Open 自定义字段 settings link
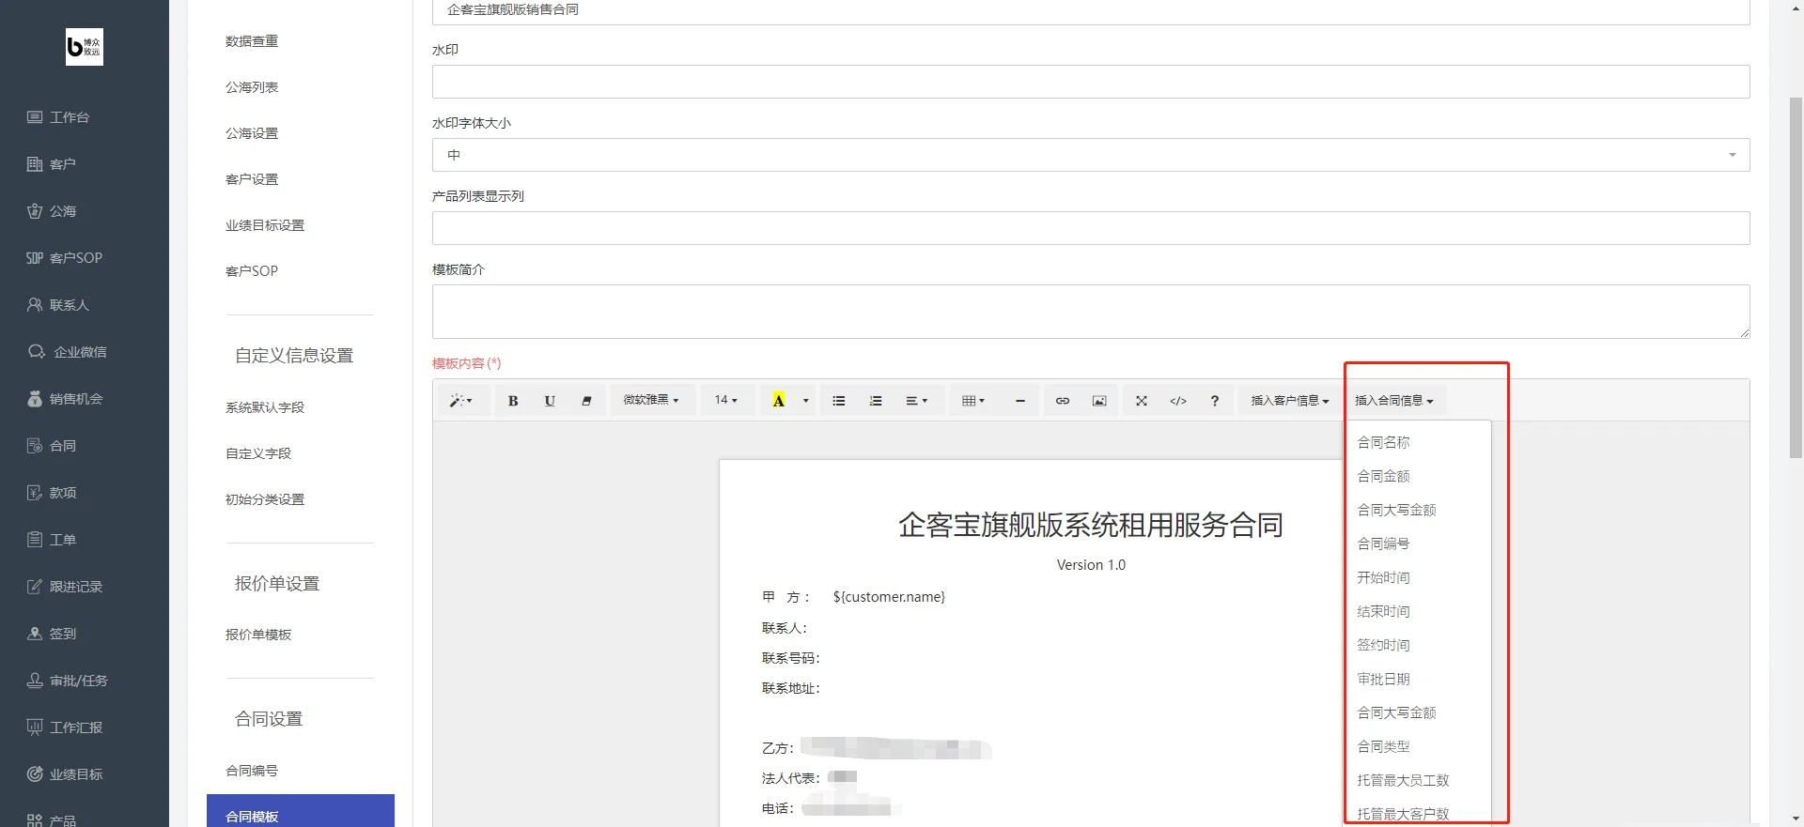 258,453
